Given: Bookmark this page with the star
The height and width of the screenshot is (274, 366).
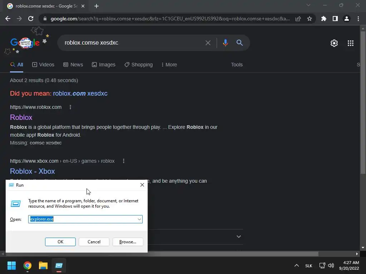Looking at the screenshot, I should (310, 19).
